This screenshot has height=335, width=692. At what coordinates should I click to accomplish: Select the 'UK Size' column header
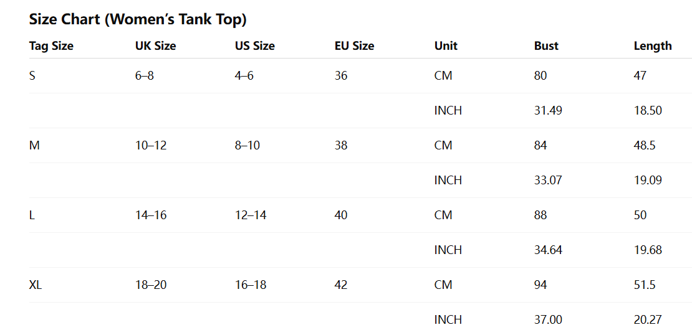click(x=155, y=45)
